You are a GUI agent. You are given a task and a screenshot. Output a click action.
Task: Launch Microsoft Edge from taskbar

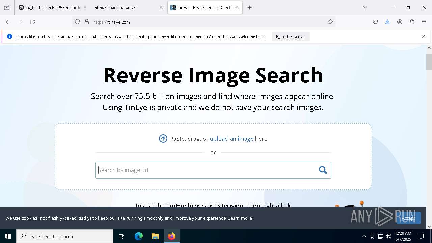click(x=139, y=236)
